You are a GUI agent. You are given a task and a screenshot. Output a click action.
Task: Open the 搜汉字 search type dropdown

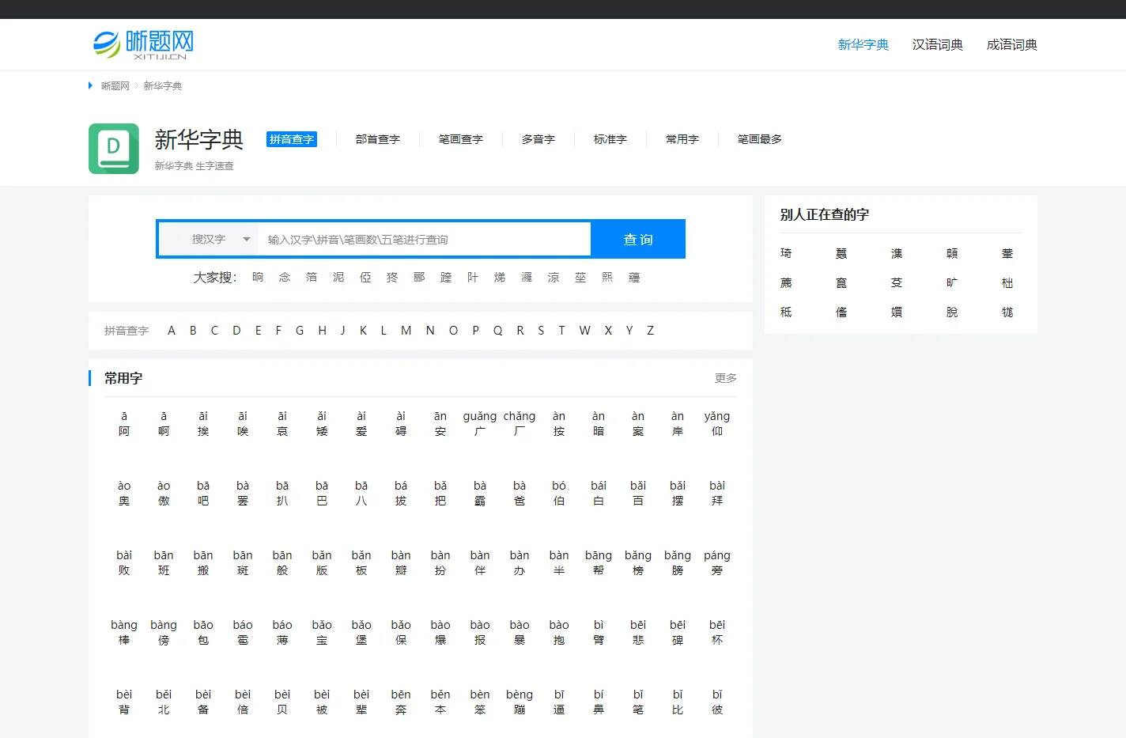click(x=209, y=239)
